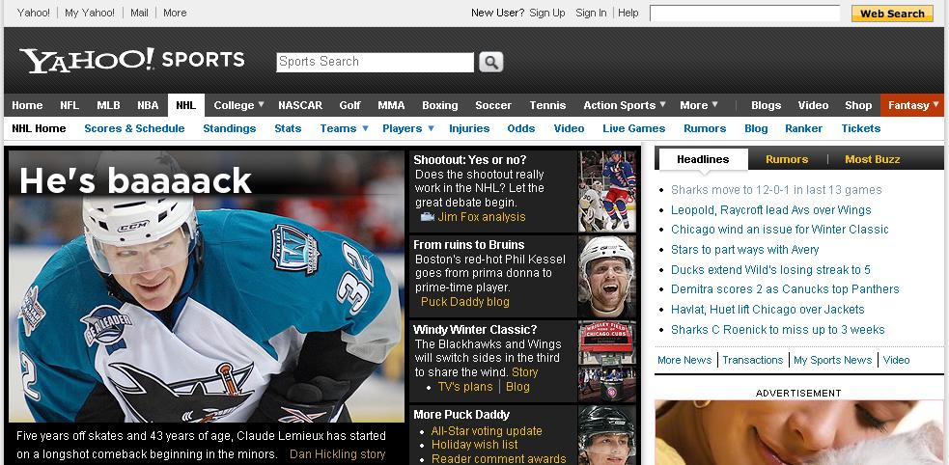The width and height of the screenshot is (949, 465).
Task: Expand the Teams submenu
Action: pos(345,128)
